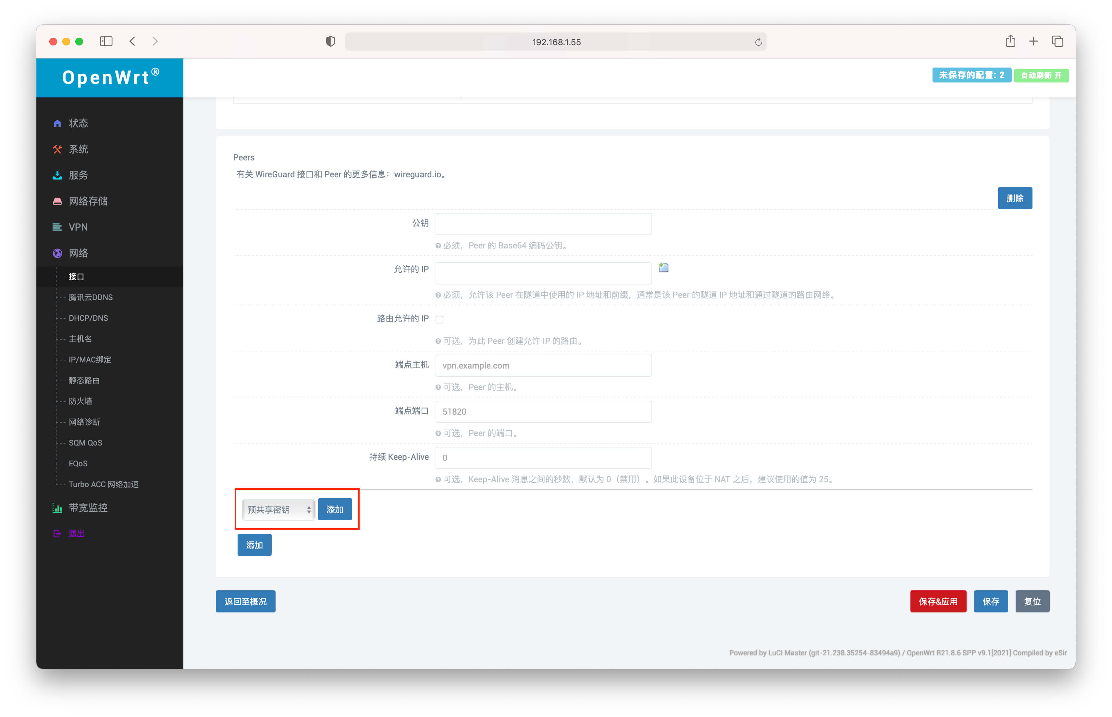Select DHCP/DNS in the sidebar
Screen dimensions: 1112x717
(x=88, y=318)
